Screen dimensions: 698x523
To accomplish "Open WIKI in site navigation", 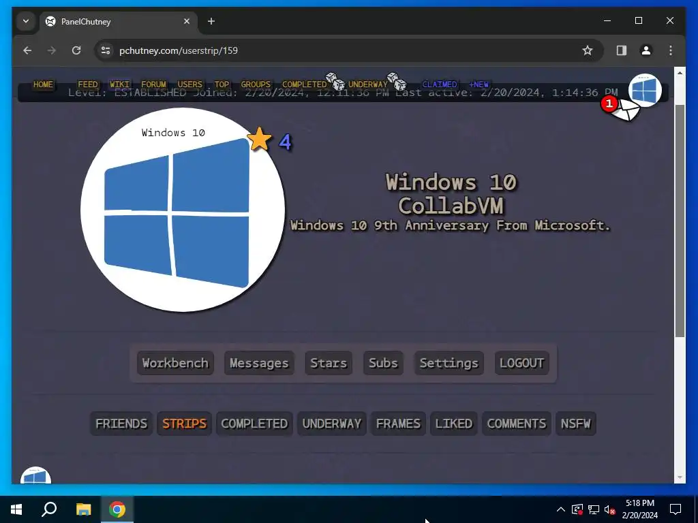I will 120,84.
